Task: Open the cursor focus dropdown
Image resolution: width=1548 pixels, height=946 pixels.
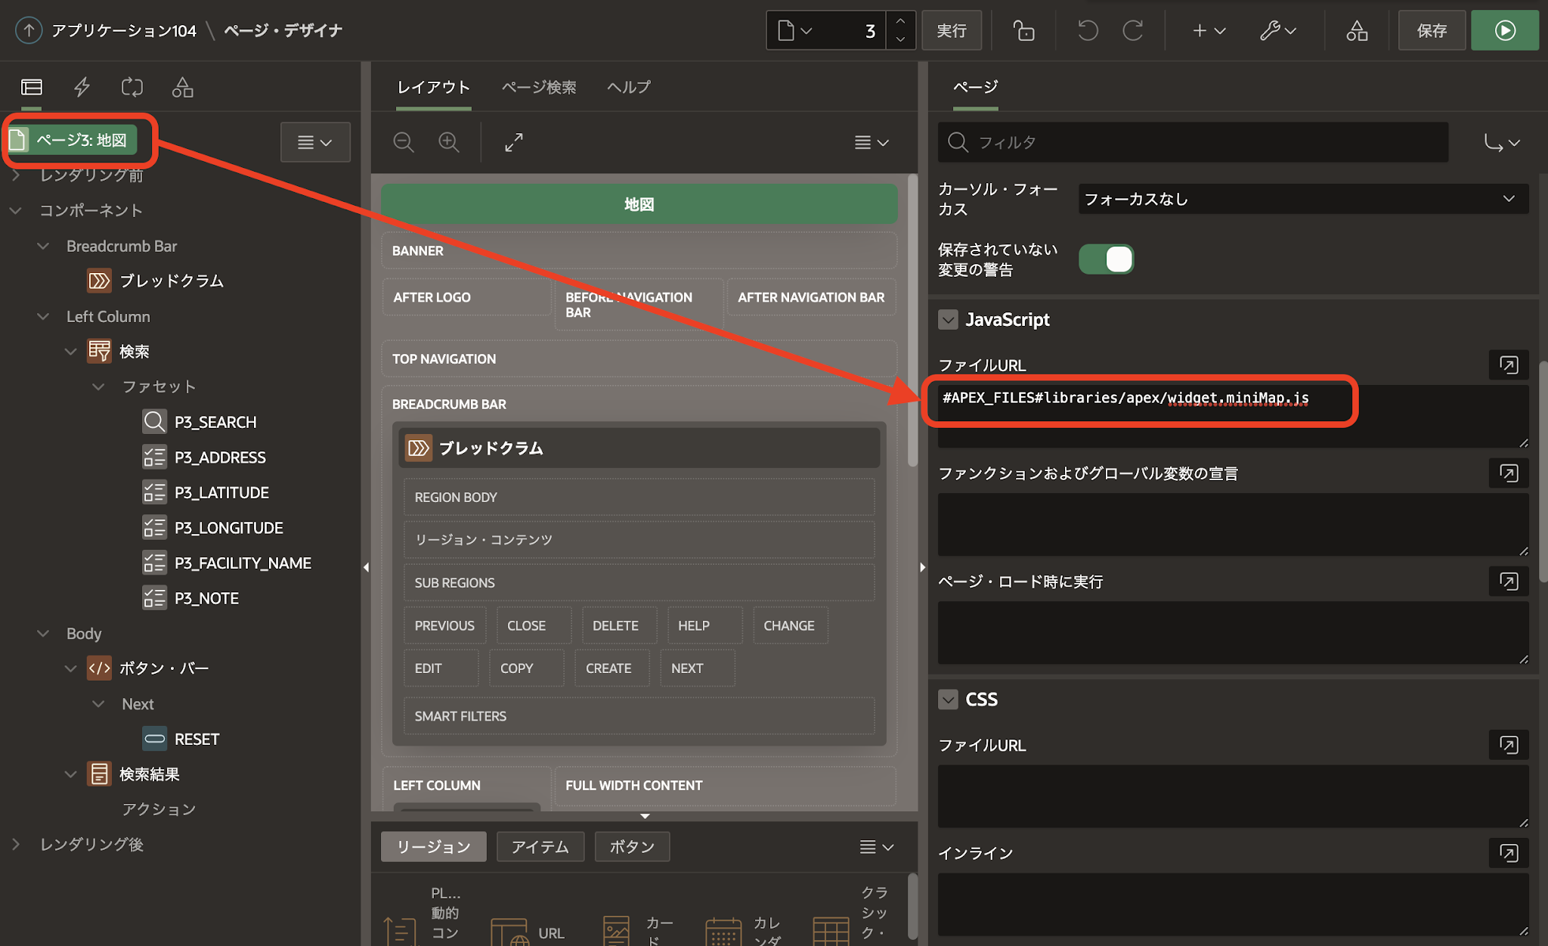Action: pos(1302,199)
